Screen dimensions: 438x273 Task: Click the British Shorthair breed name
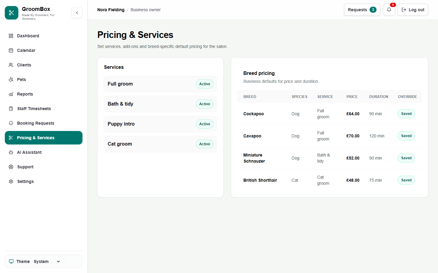pyautogui.click(x=260, y=180)
